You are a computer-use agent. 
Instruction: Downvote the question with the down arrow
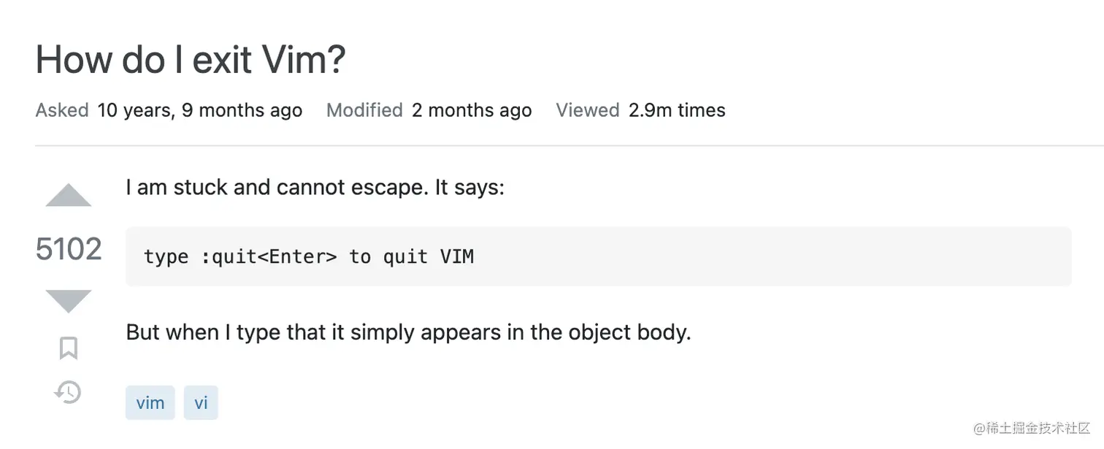(69, 301)
